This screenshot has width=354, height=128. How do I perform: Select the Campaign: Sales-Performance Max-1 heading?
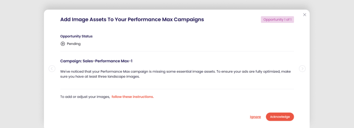tap(98, 61)
